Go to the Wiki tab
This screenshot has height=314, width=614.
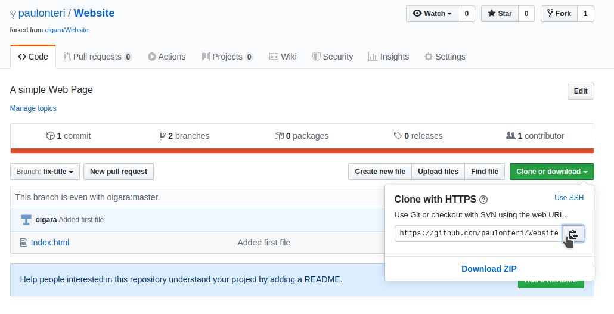tap(283, 57)
